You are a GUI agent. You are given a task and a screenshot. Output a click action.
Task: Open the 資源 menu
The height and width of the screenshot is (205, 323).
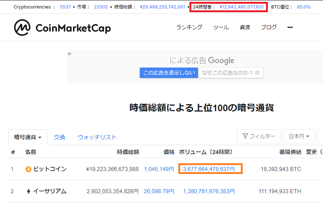245,27
